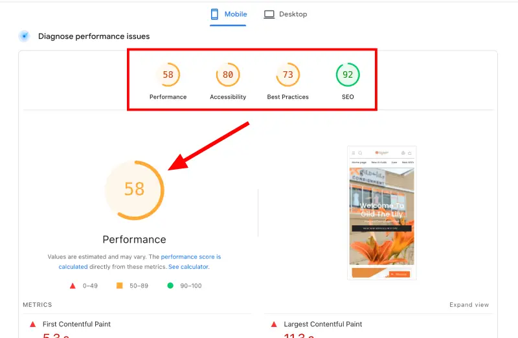518x338 pixels.
Task: Click the Gild The Lily website screenshot thumbnail
Action: tap(381, 212)
